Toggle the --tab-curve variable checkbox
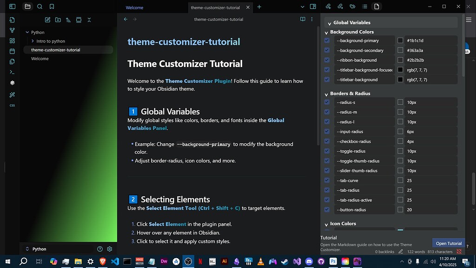 [x=326, y=180]
